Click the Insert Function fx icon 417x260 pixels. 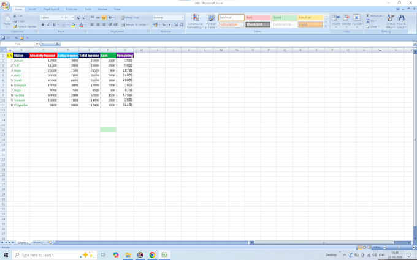pyautogui.click(x=57, y=44)
